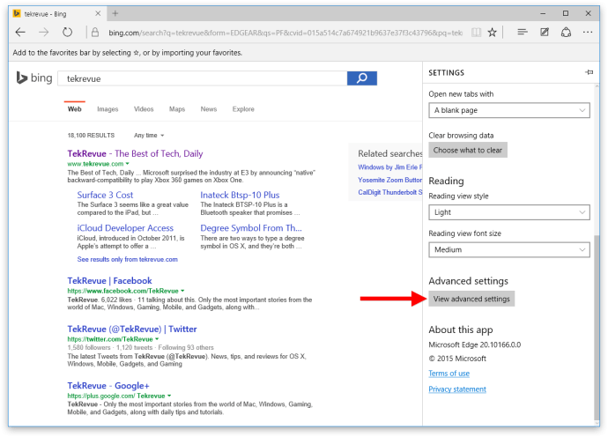Open Reading view book icon
This screenshot has height=437, width=608.
[476, 32]
